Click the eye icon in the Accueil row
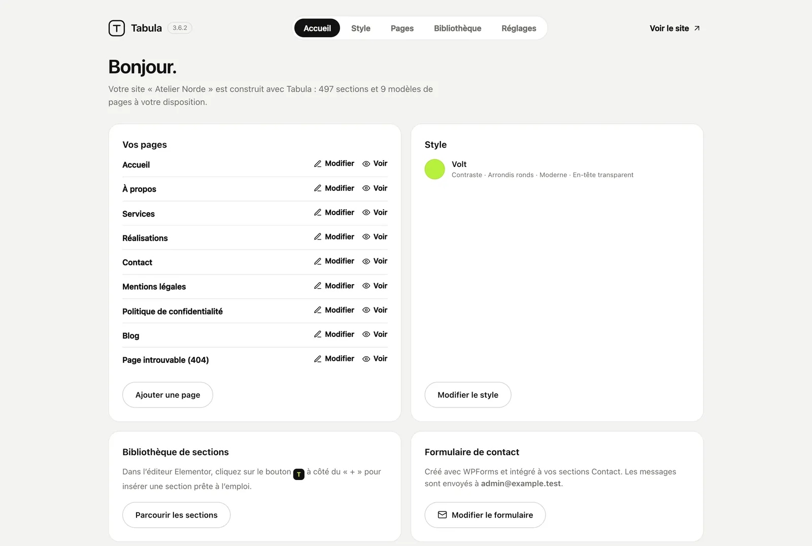812x546 pixels. [366, 164]
